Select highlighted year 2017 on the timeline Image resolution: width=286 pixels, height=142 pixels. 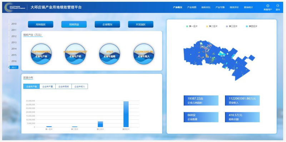[14, 67]
